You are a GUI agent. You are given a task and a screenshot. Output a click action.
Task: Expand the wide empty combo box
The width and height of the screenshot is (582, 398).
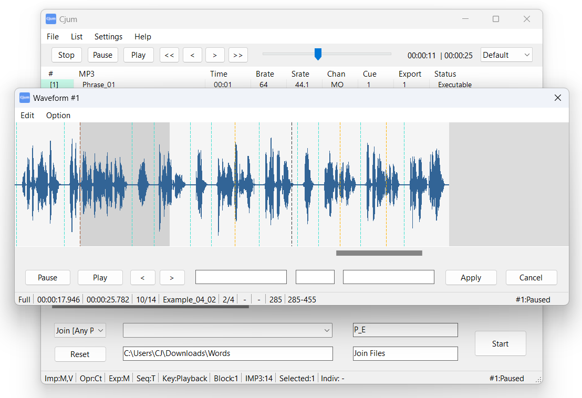227,330
